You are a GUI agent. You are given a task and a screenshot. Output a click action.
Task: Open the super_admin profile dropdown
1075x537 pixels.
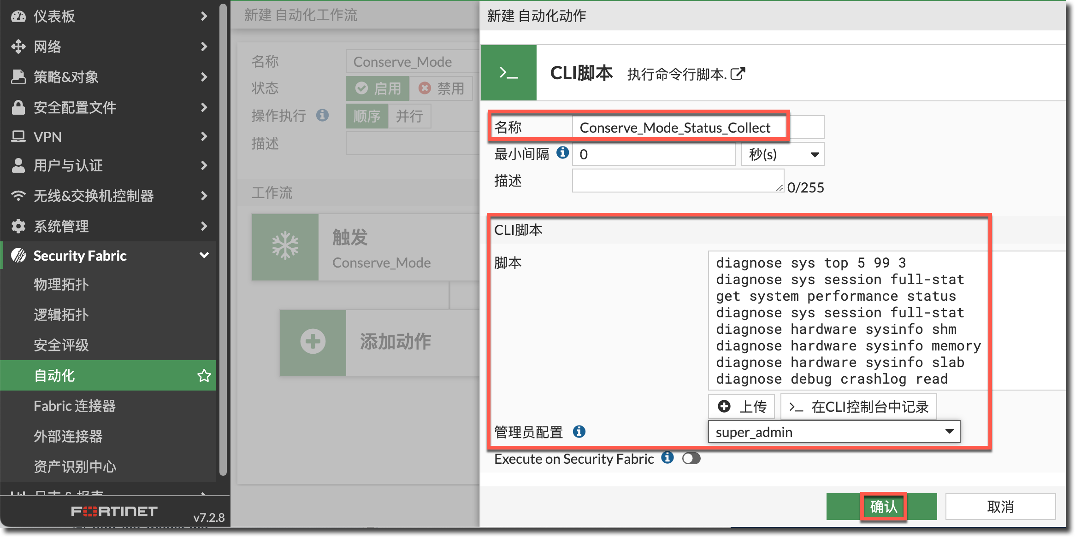click(833, 432)
